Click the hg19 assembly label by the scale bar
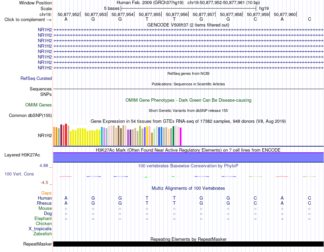Viewport: 324px width, 252px height. click(x=264, y=9)
